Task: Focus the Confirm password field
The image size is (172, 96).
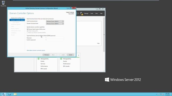Action: (55, 40)
